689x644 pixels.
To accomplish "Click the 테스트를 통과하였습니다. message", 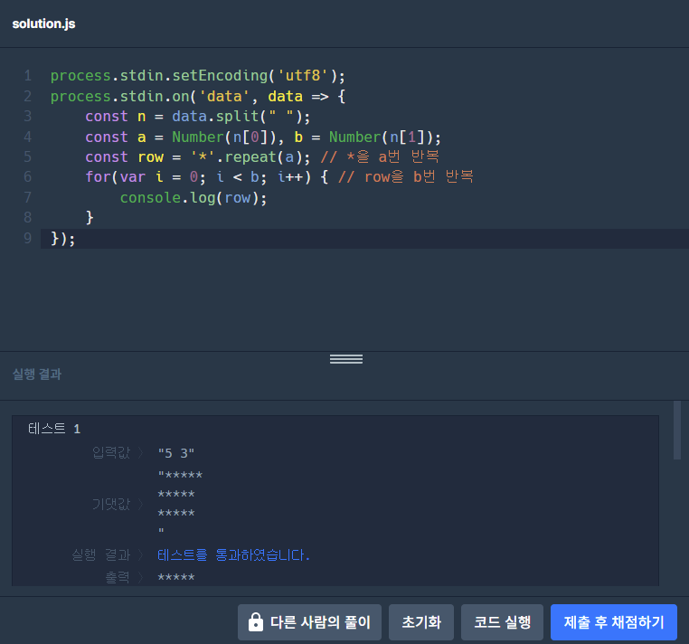I will (x=233, y=555).
